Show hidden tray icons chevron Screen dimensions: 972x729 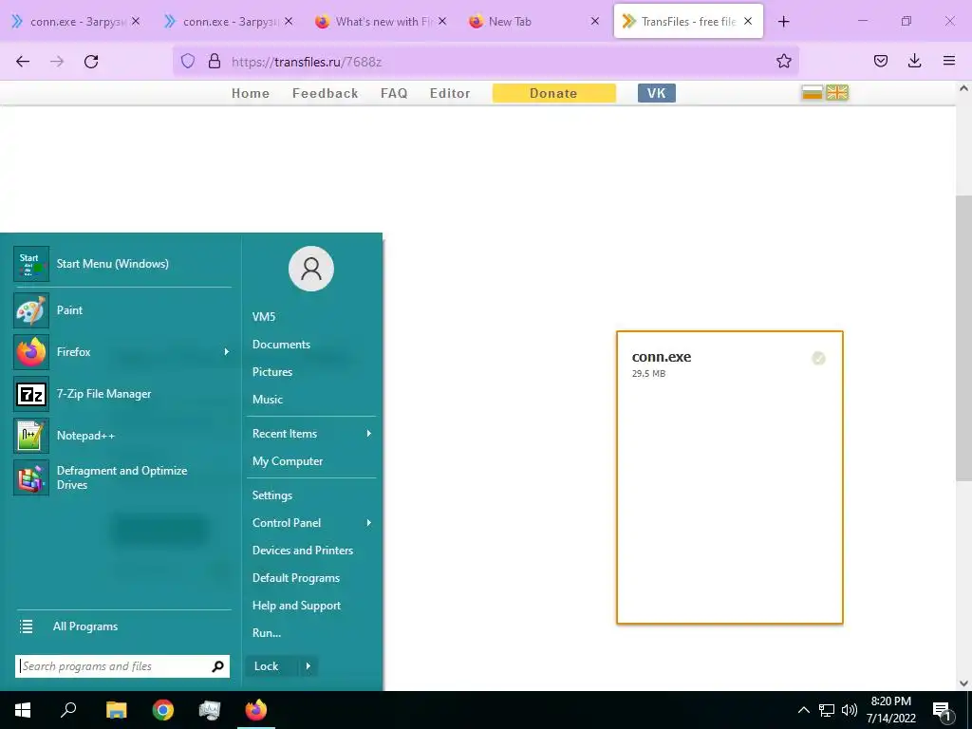[x=803, y=710]
